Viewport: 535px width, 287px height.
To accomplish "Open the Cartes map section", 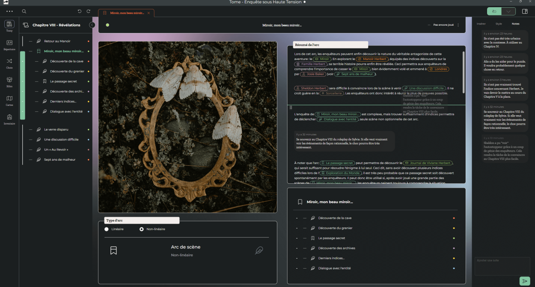I will coord(9,100).
